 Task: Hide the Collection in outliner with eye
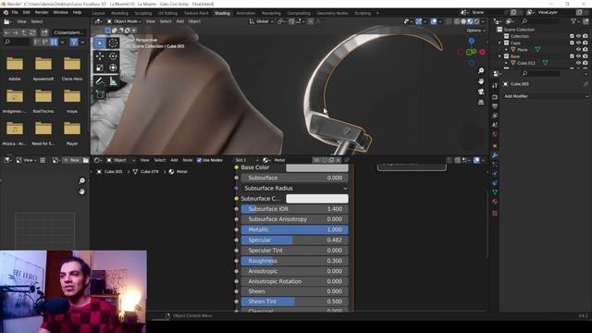pos(578,36)
